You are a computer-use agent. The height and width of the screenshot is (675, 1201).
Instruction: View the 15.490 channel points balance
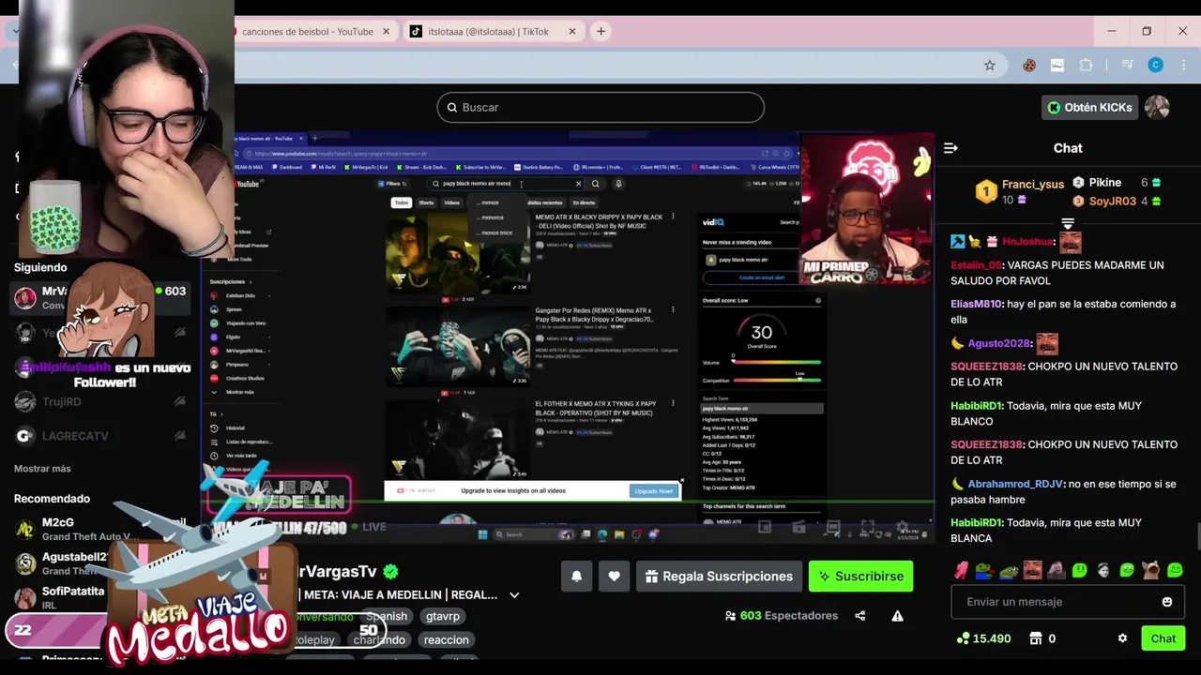point(983,638)
